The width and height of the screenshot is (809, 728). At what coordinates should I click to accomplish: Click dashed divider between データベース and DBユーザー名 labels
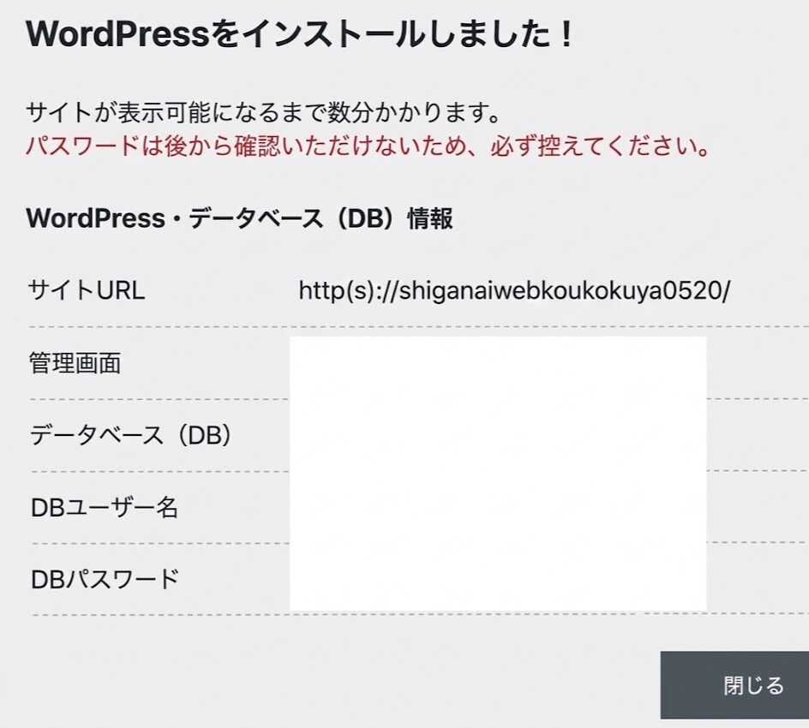click(x=154, y=471)
